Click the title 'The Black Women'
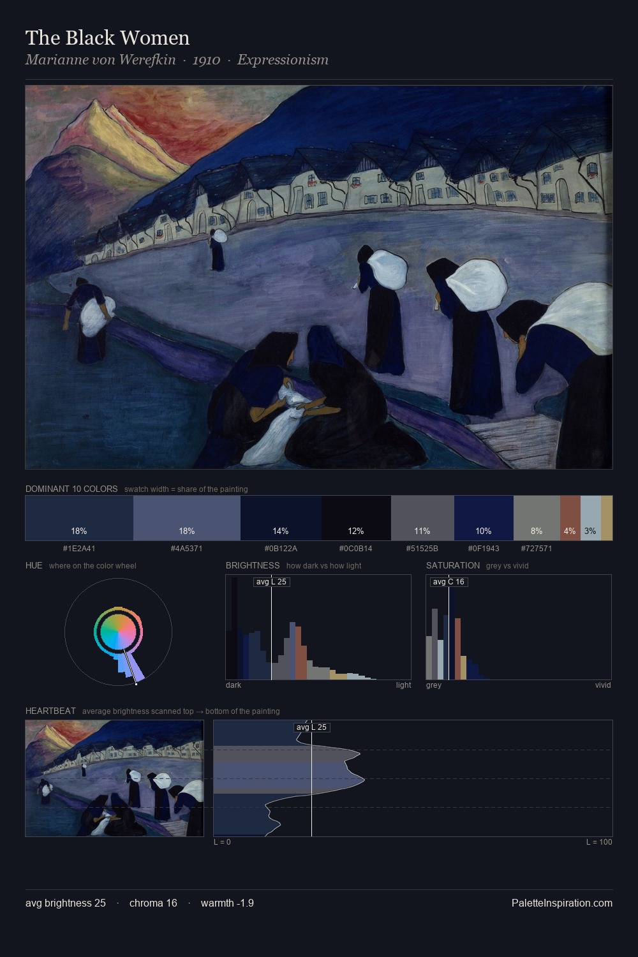Image resolution: width=638 pixels, height=957 pixels. 107,38
